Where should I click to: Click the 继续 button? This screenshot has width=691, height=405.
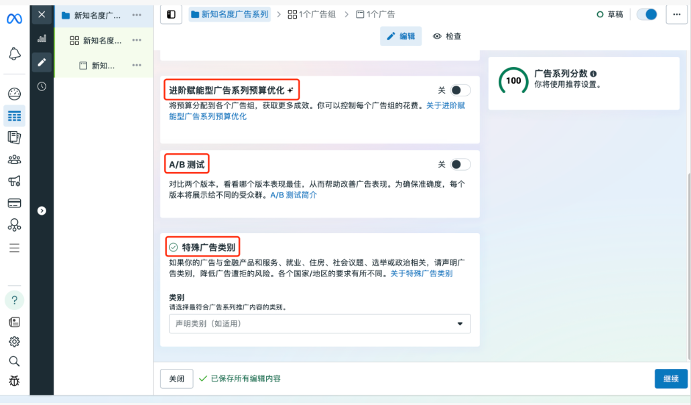[x=670, y=378]
